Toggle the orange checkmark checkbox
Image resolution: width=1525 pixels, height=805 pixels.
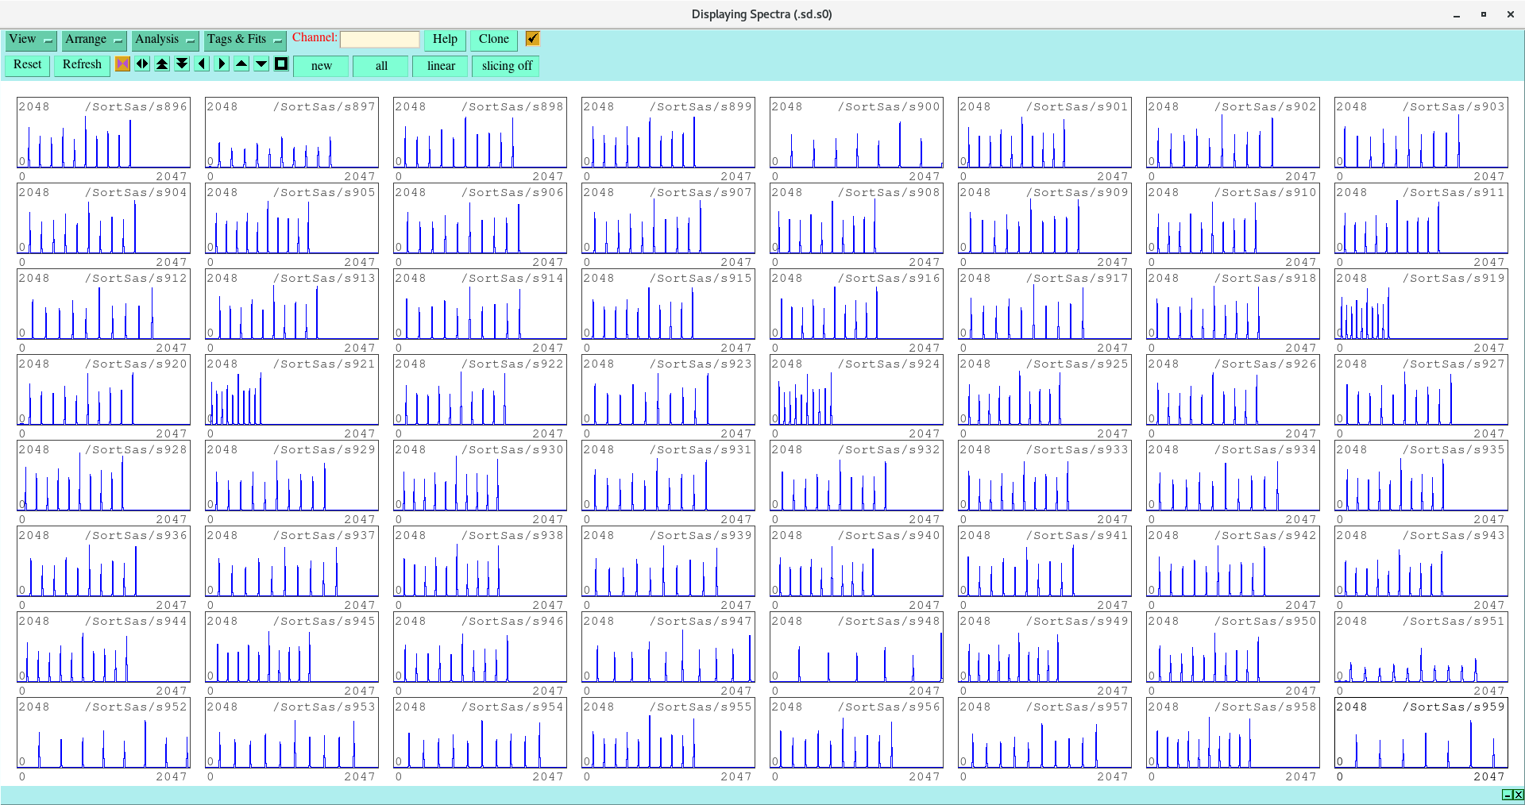532,38
